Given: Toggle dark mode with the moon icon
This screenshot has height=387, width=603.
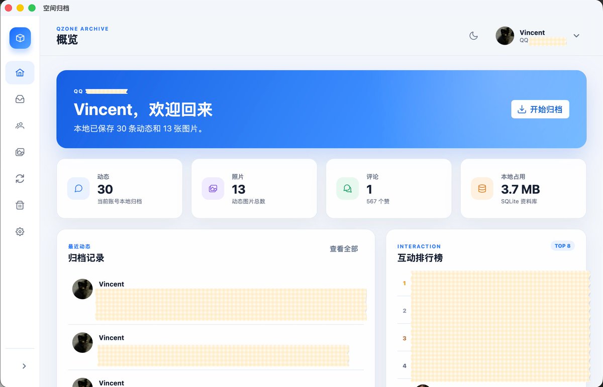Looking at the screenshot, I should (473, 36).
